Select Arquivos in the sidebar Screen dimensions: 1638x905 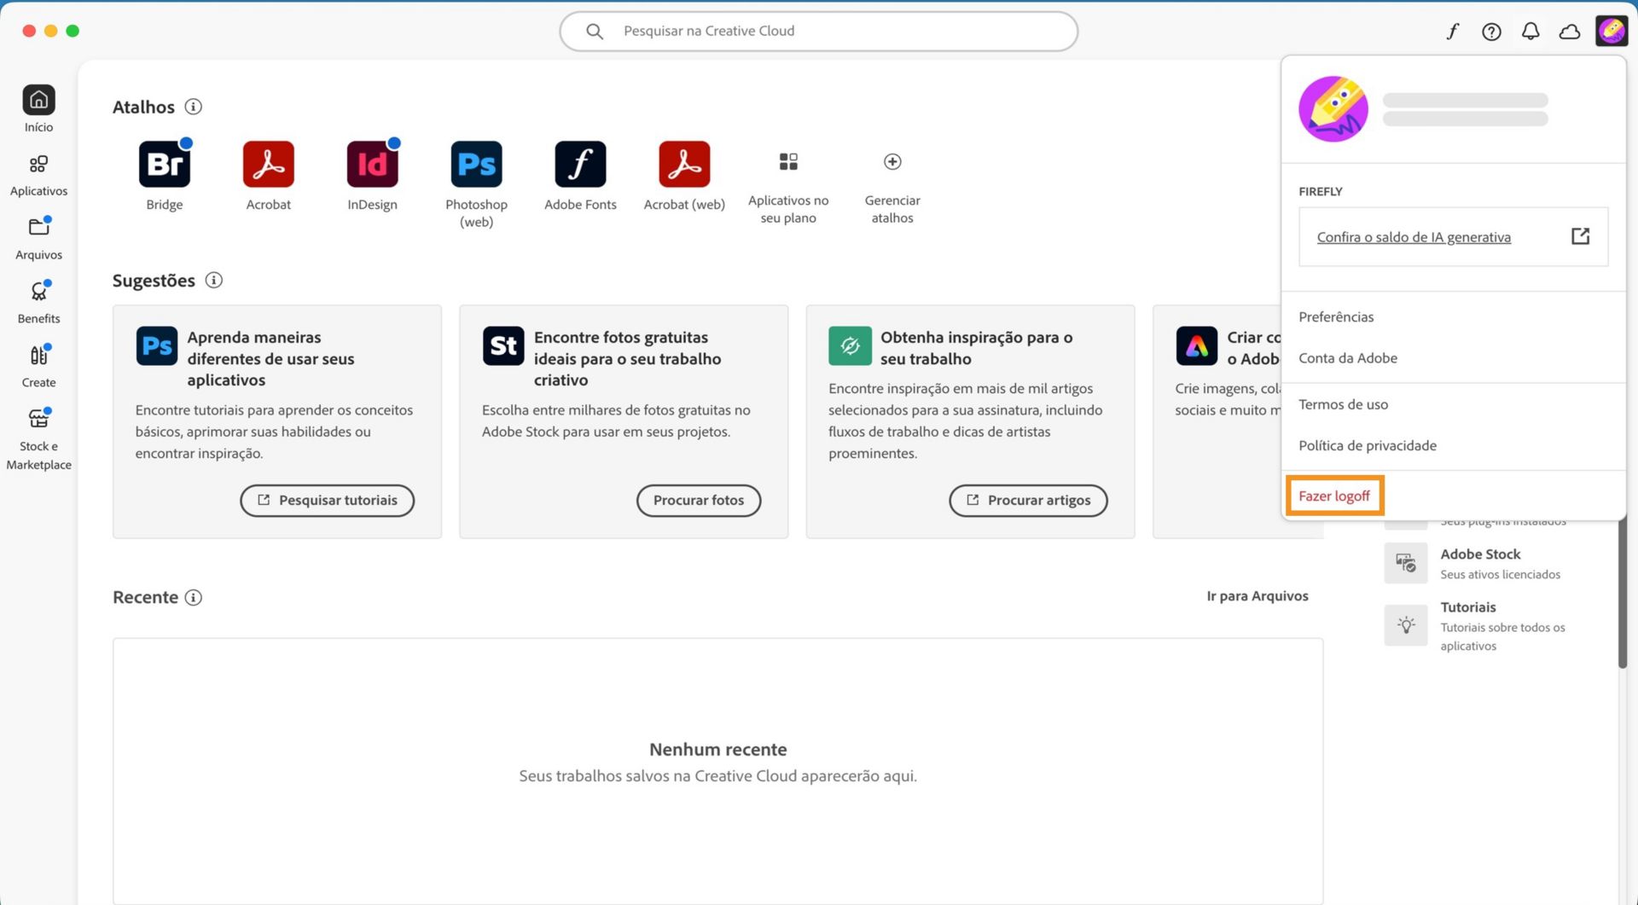[x=38, y=236]
